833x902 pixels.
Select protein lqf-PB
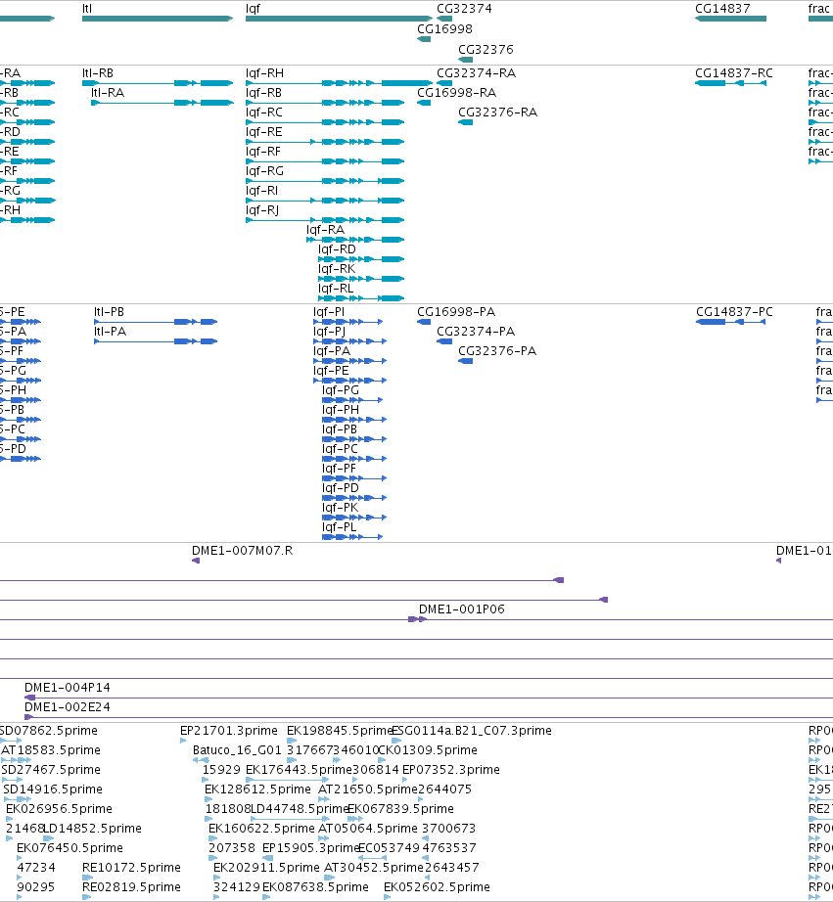point(354,439)
